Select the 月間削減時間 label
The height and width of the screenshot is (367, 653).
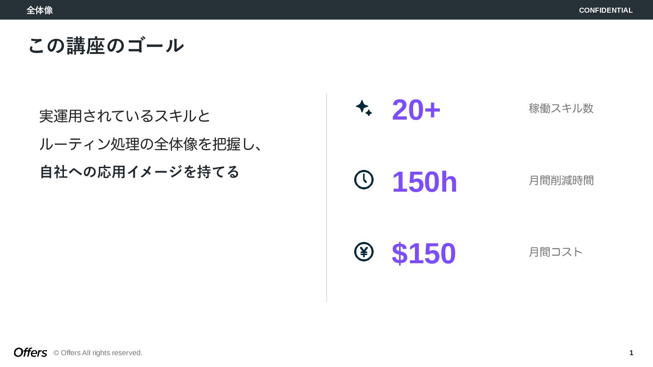(561, 180)
